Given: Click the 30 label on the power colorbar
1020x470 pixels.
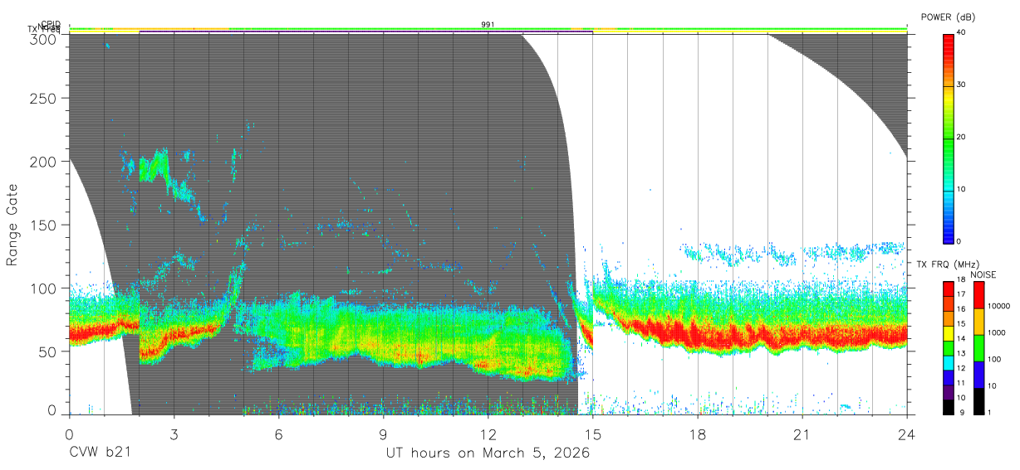Looking at the screenshot, I should coord(961,85).
